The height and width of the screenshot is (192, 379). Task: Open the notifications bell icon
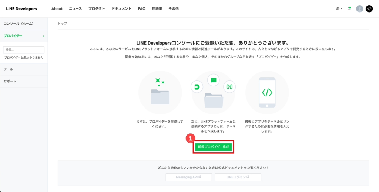coord(349,8)
